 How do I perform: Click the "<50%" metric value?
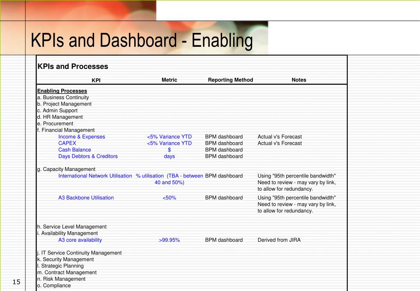[x=169, y=198]
